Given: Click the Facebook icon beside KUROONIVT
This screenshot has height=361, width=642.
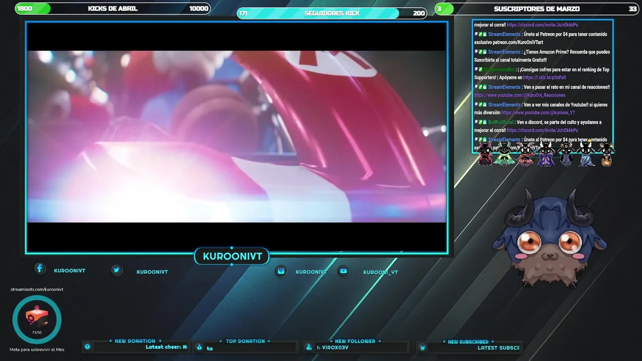Looking at the screenshot, I should point(40,268).
